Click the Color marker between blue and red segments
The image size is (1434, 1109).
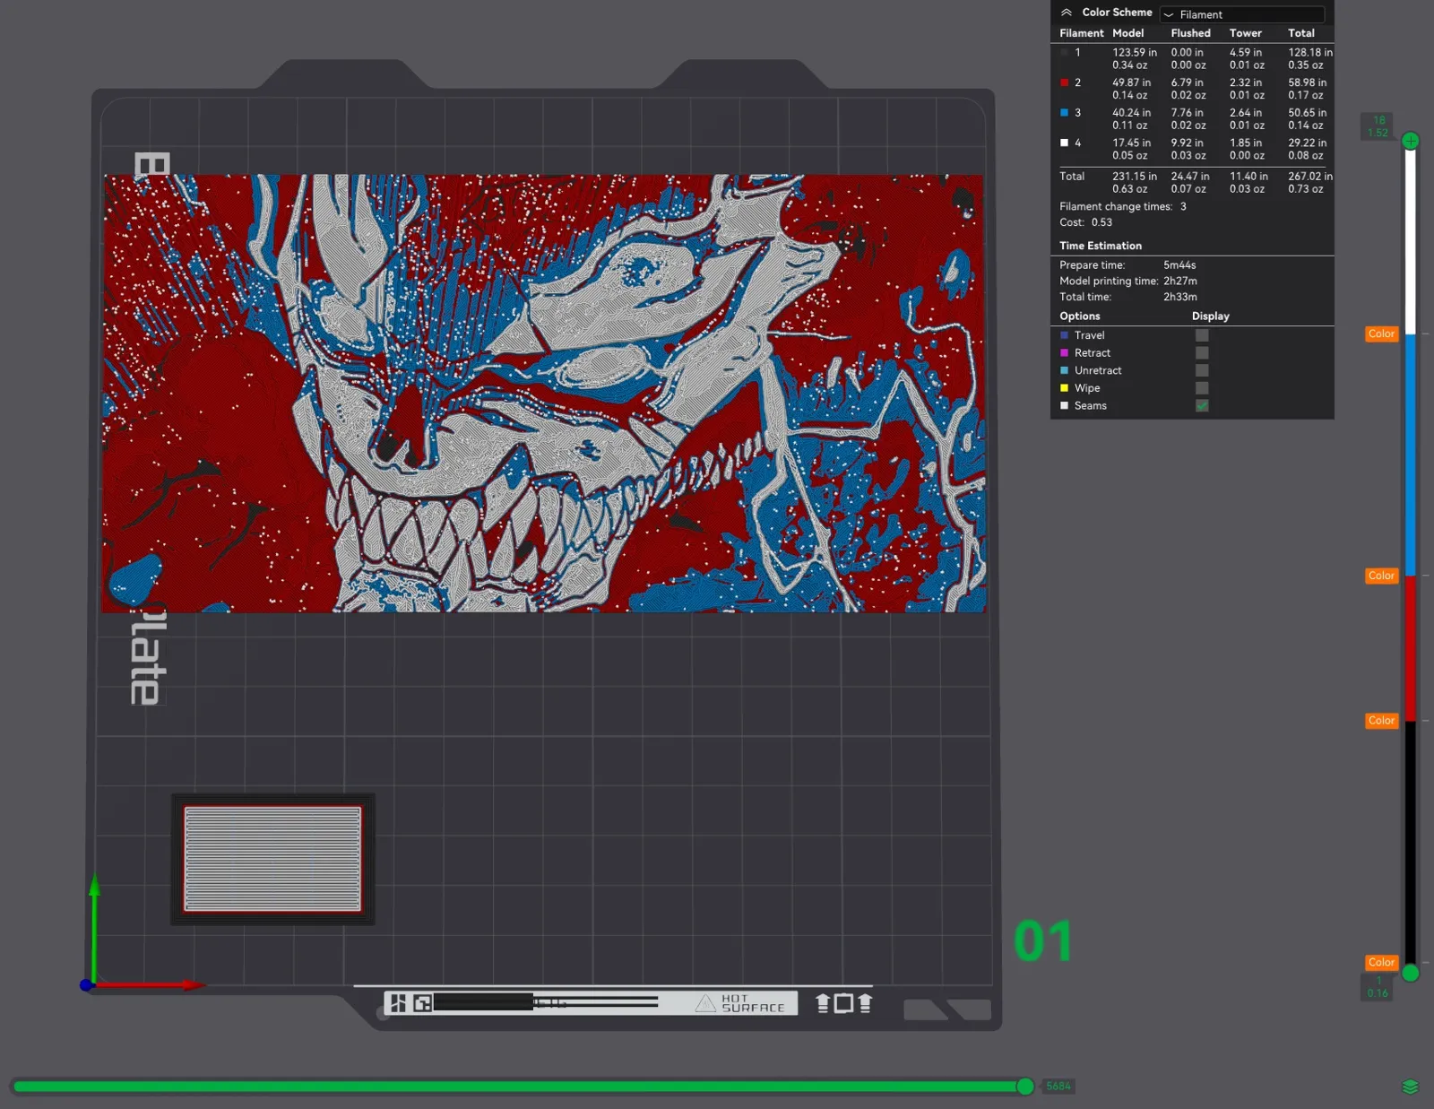click(x=1381, y=576)
